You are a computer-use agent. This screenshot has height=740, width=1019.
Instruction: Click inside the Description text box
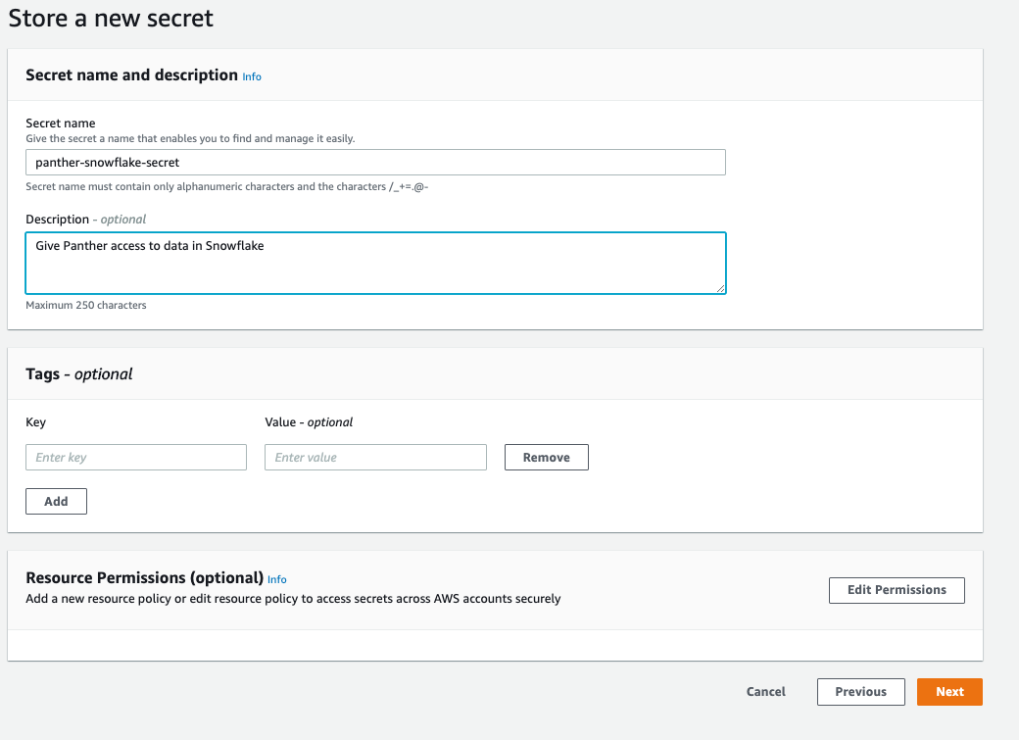(x=375, y=263)
